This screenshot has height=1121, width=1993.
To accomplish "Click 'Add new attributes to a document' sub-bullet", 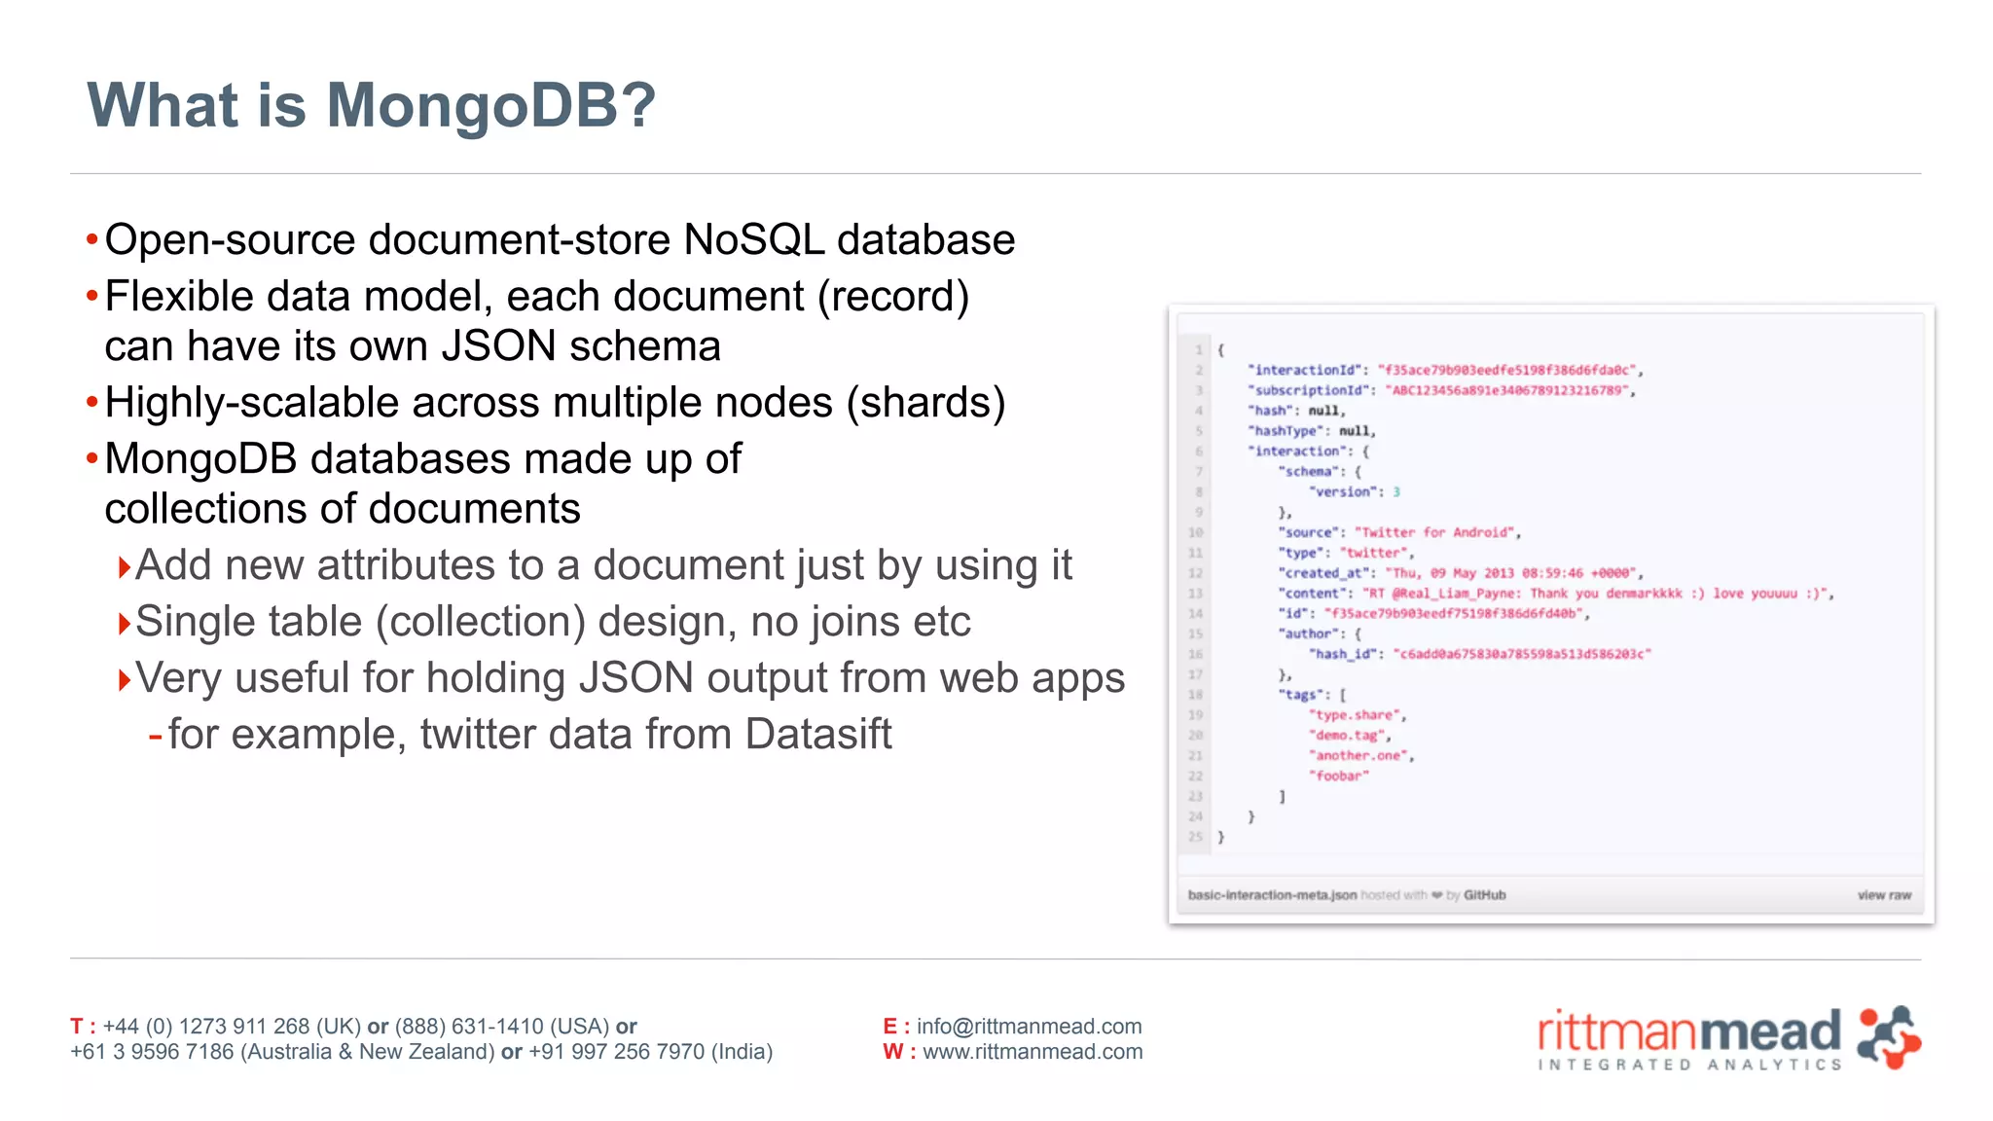I will tap(603, 565).
